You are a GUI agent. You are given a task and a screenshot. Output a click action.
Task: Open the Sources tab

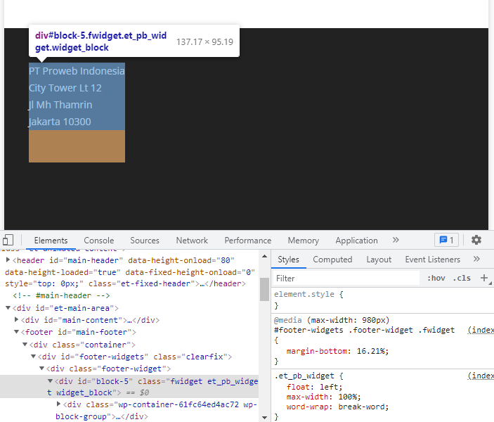coord(145,241)
